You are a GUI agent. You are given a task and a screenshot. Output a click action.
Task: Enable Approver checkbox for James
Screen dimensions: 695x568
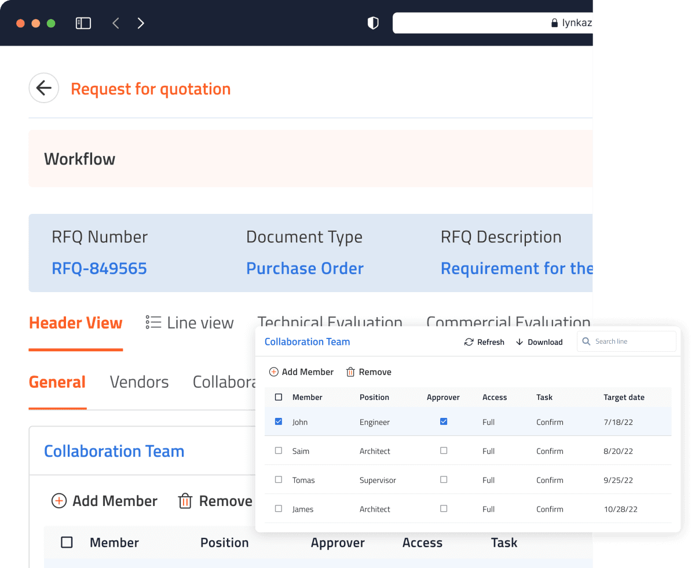444,508
